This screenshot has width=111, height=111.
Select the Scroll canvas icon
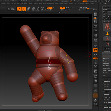coord(95,21)
